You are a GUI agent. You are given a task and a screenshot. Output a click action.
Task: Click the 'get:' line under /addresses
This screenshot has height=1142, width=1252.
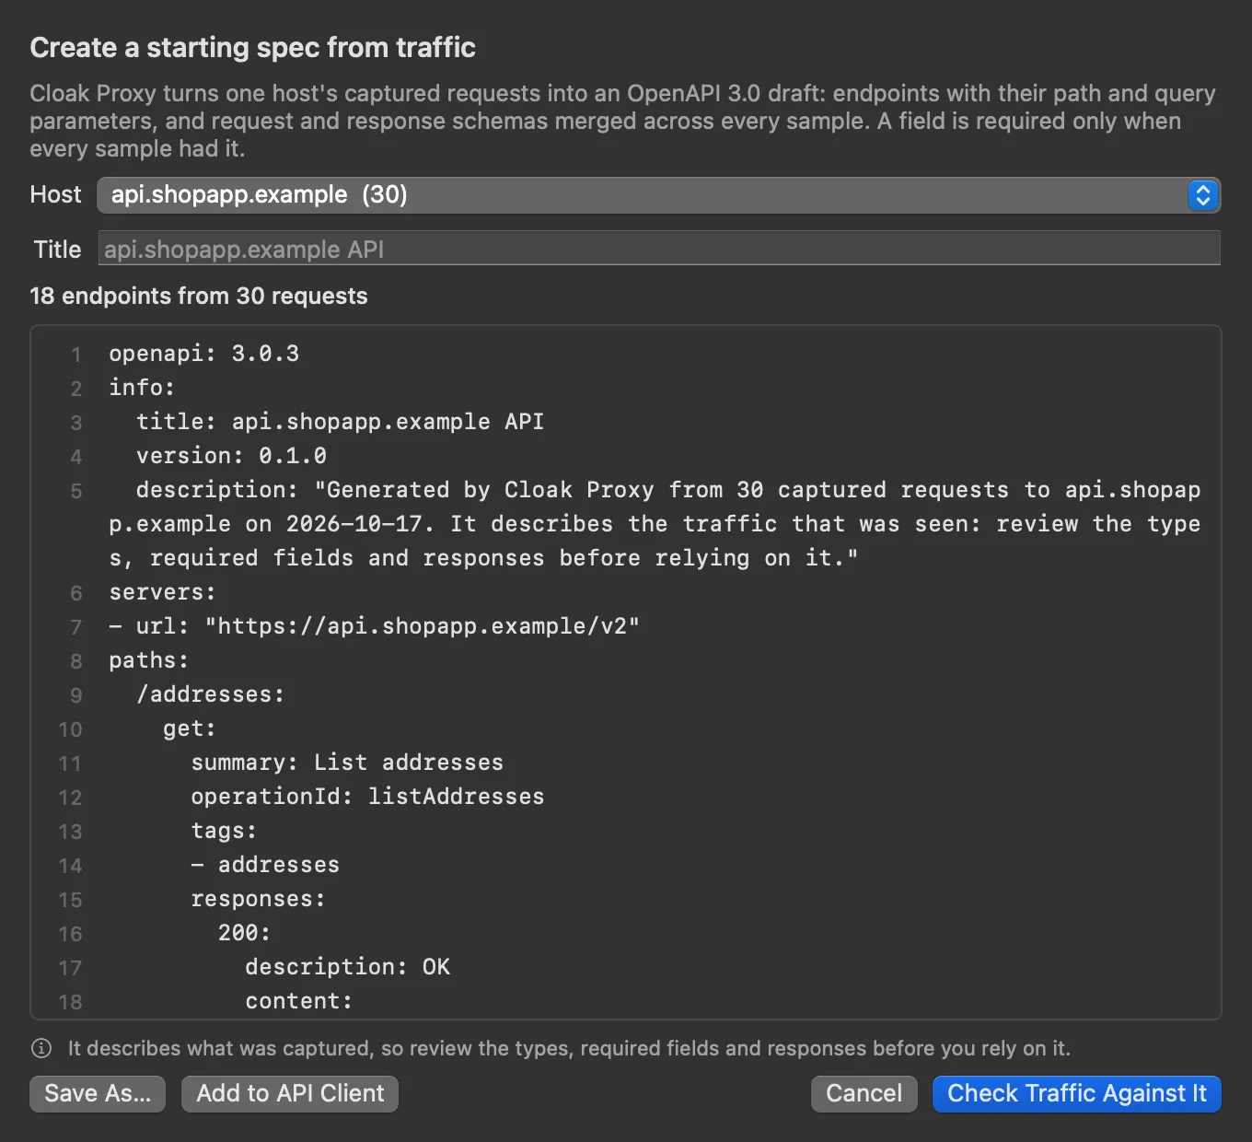click(190, 728)
